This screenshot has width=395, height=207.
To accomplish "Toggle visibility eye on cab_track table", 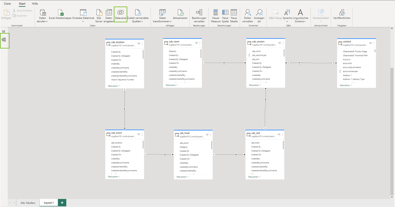I will click(x=207, y=134).
